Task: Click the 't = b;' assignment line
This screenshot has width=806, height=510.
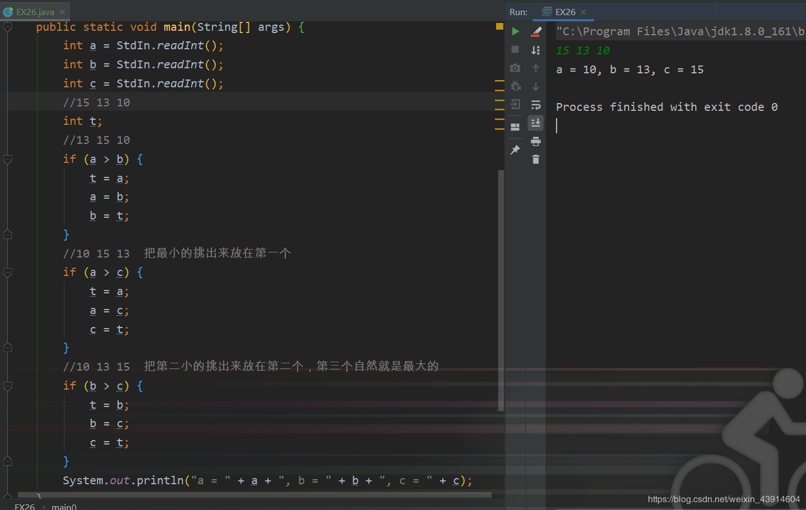Action: 109,405
